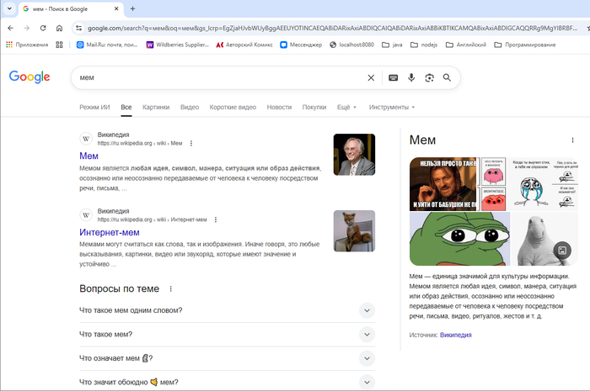The width and height of the screenshot is (590, 391).
Task: View site information in address bar
Action: pyautogui.click(x=78, y=28)
